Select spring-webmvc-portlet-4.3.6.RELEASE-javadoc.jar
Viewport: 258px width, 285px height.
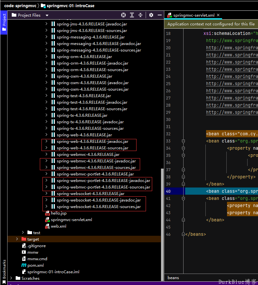coord(104,180)
